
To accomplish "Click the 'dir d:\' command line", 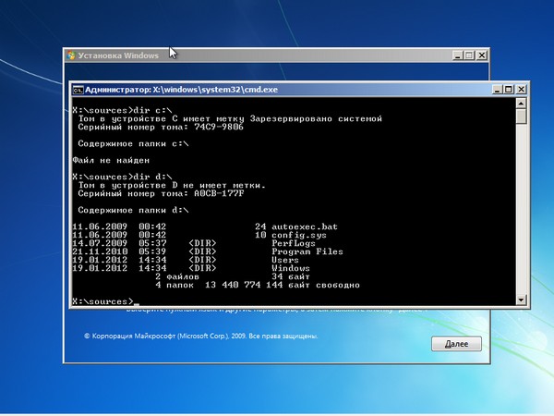I will tap(122, 177).
